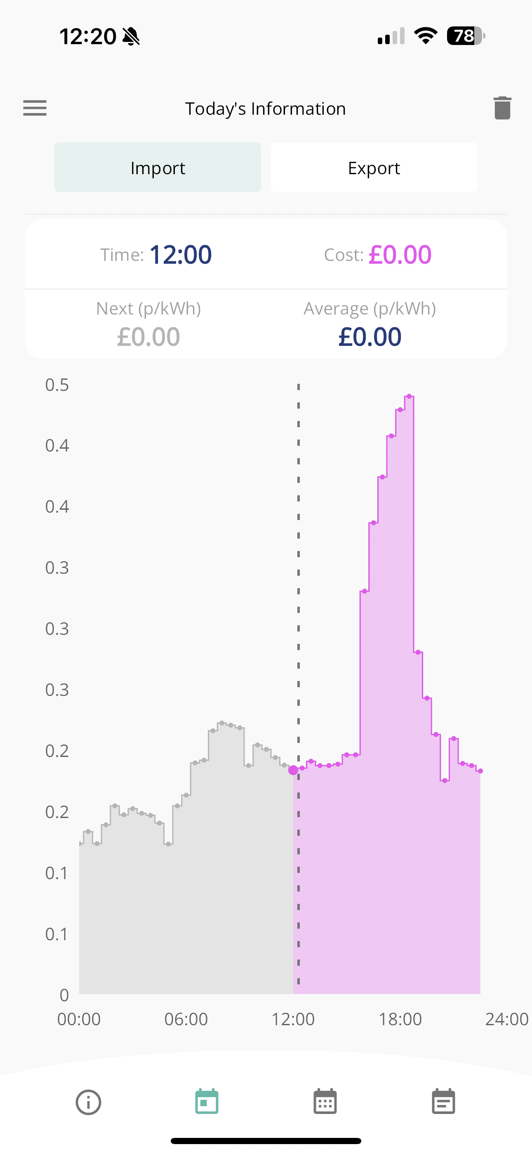Switch to the Export view
Viewport: 532px width, 1154px height.
(374, 167)
